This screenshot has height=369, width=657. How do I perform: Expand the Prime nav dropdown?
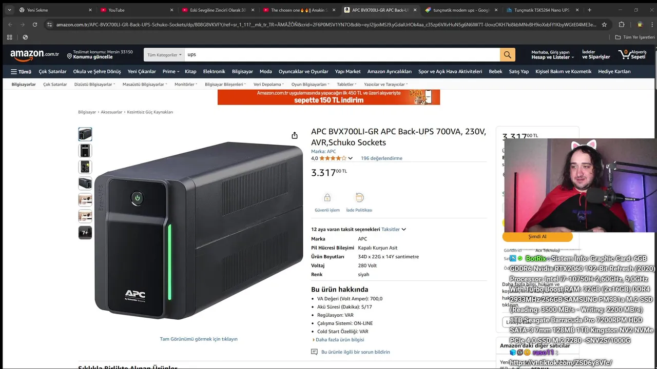click(171, 72)
